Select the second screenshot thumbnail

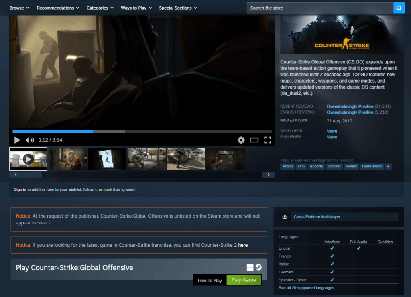[x=67, y=159]
